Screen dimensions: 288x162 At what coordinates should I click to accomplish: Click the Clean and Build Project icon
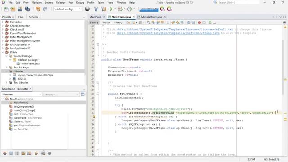click(x=103, y=9)
